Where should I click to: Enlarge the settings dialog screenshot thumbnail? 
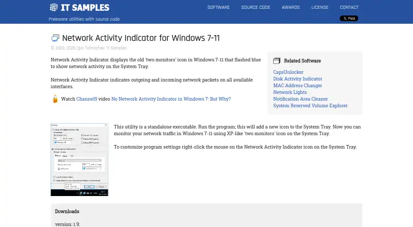click(80, 159)
